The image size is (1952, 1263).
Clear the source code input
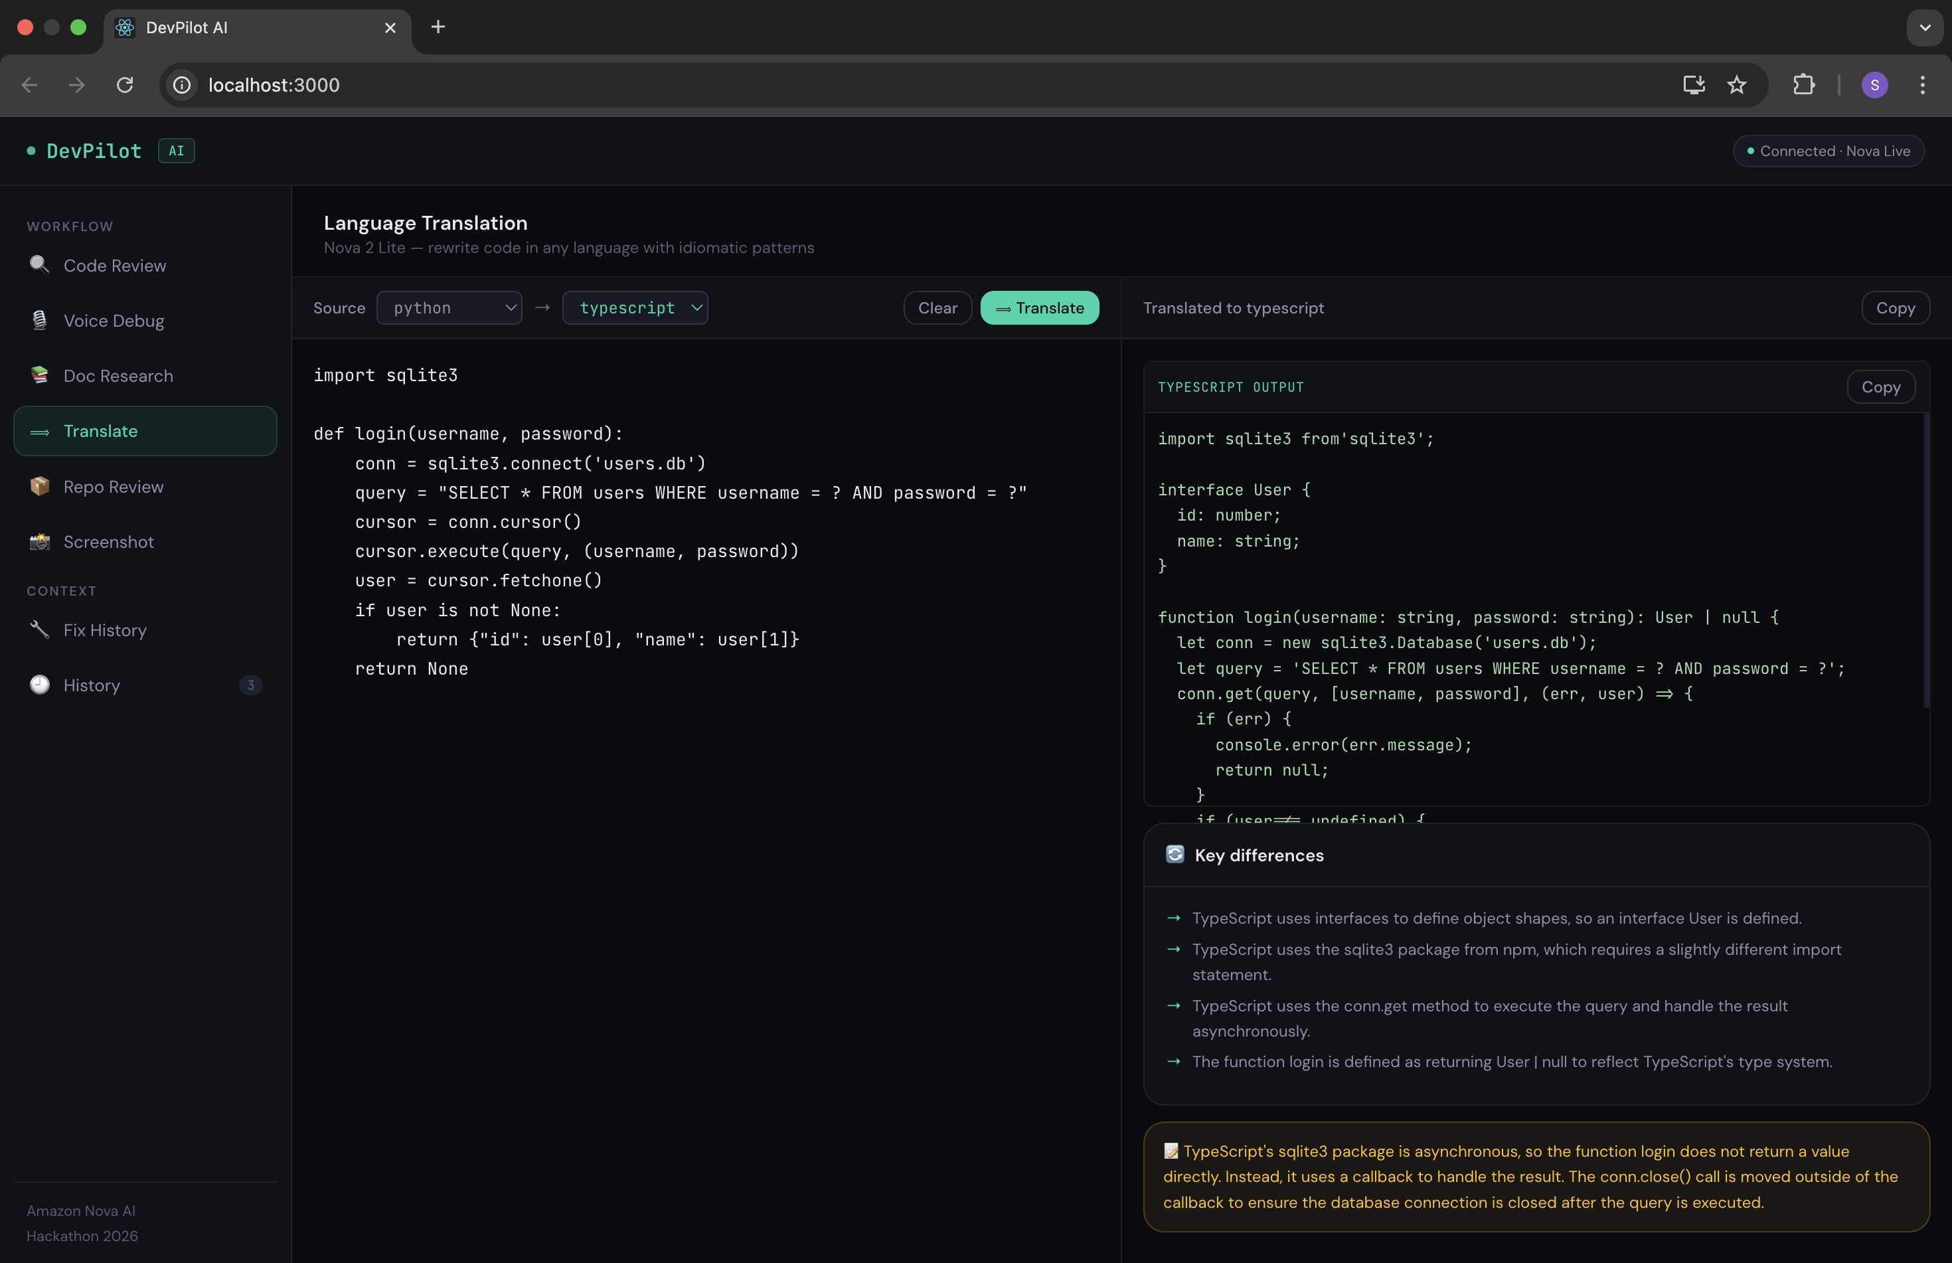point(937,307)
